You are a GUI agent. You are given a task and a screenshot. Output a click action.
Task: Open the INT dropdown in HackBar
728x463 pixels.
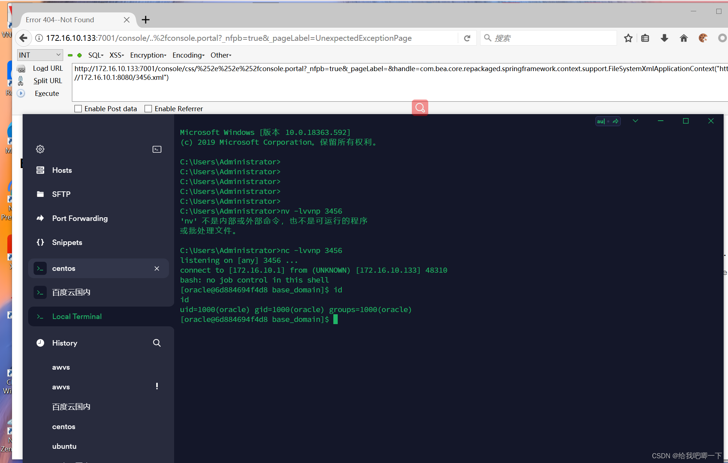(x=39, y=55)
